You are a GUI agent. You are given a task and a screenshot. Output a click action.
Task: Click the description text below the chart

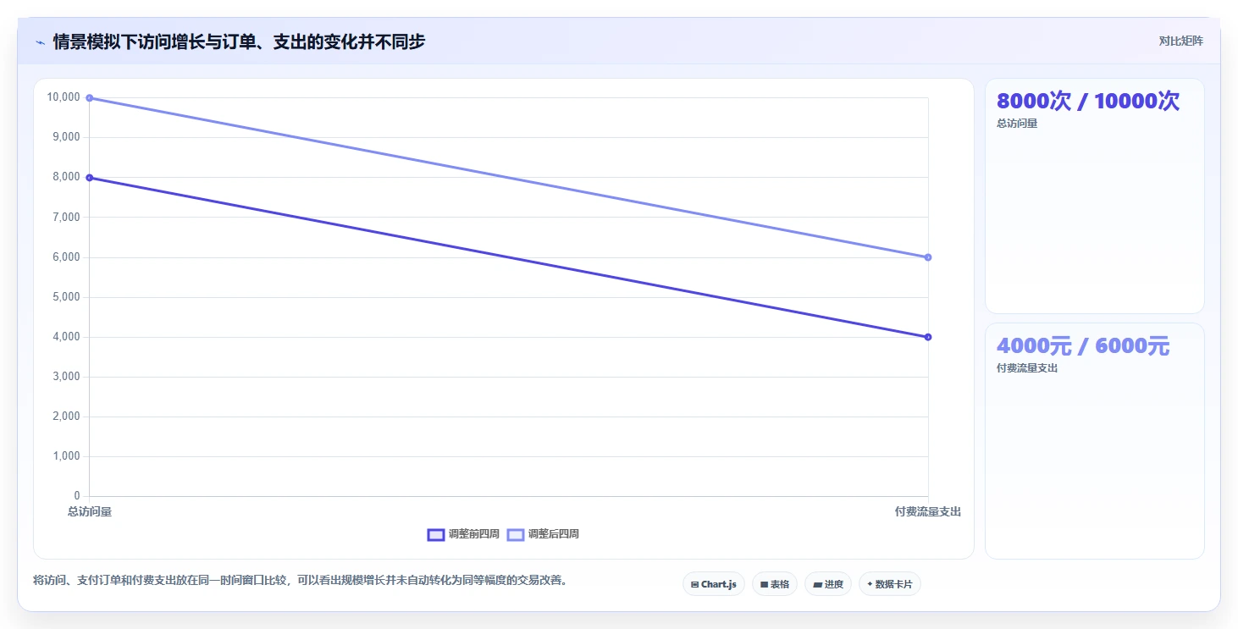point(300,581)
